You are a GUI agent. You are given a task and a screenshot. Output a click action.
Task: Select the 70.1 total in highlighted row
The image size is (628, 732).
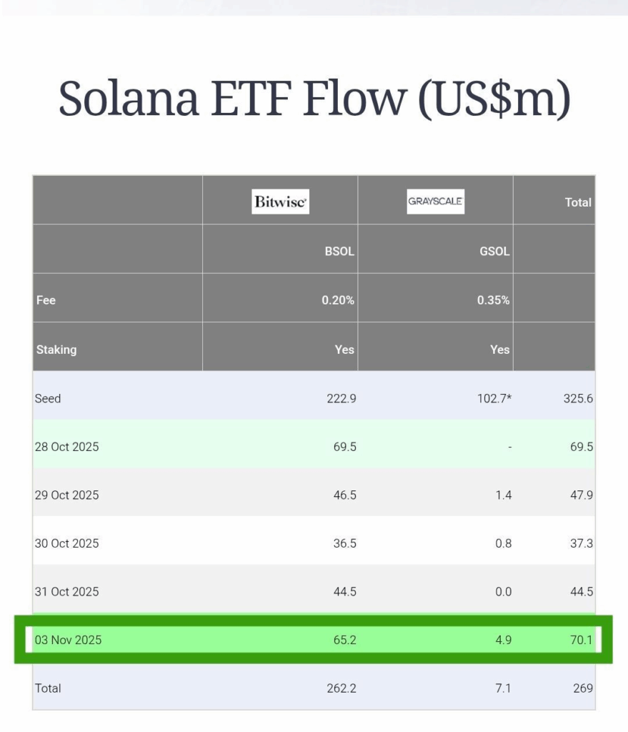tap(581, 640)
